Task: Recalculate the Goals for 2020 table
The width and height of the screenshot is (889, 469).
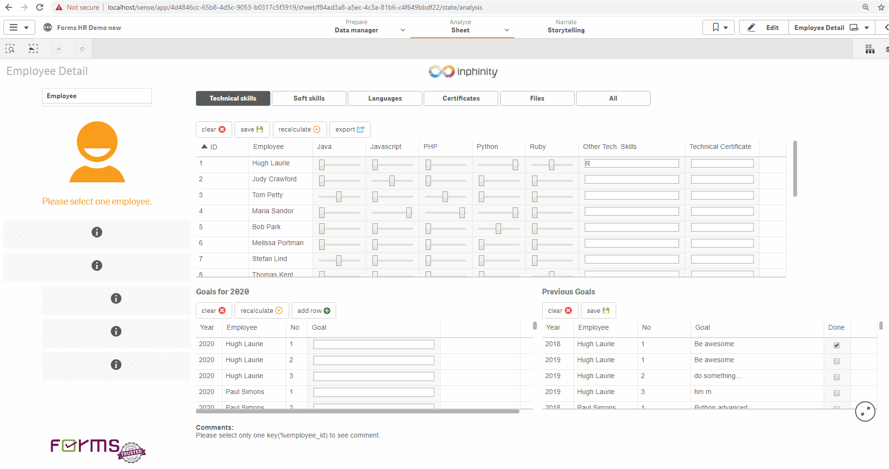Action: [262, 310]
